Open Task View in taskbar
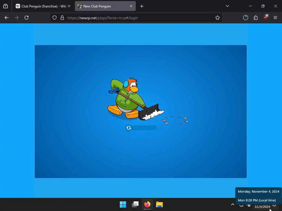282x211 pixels. (135, 204)
